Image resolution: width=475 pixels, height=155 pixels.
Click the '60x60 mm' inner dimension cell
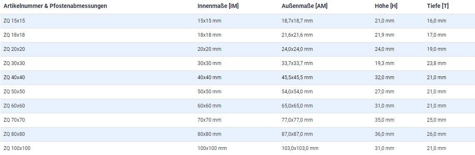pos(209,106)
